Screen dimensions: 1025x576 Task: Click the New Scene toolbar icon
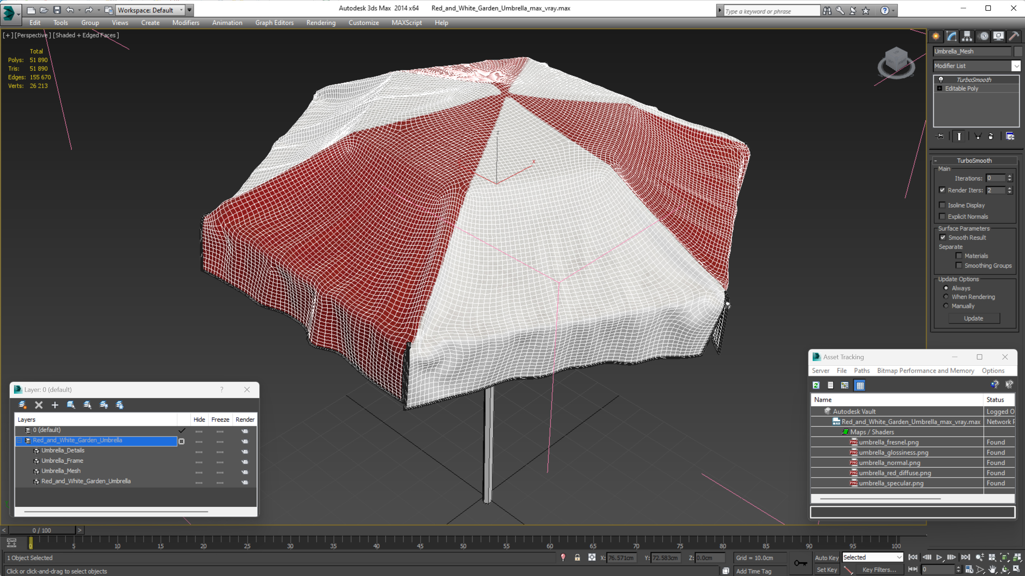(x=31, y=10)
